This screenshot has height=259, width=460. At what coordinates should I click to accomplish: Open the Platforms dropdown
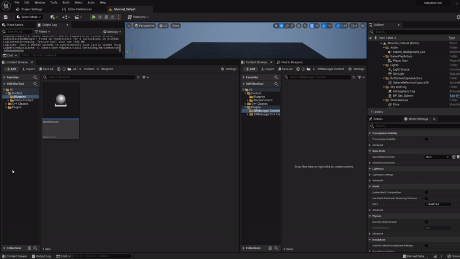click(138, 17)
